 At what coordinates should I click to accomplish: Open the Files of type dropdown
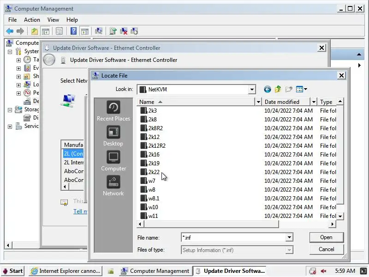pos(289,250)
